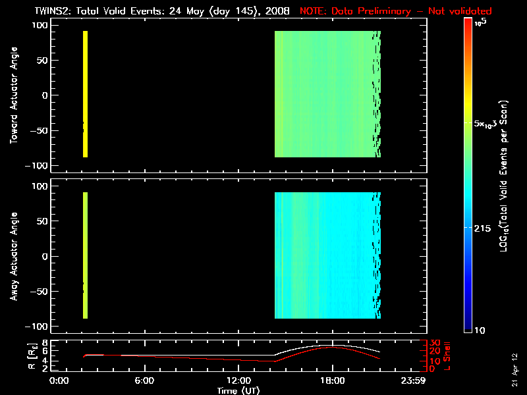Click the '215' color bar label
527x395 pixels.
pos(482,228)
